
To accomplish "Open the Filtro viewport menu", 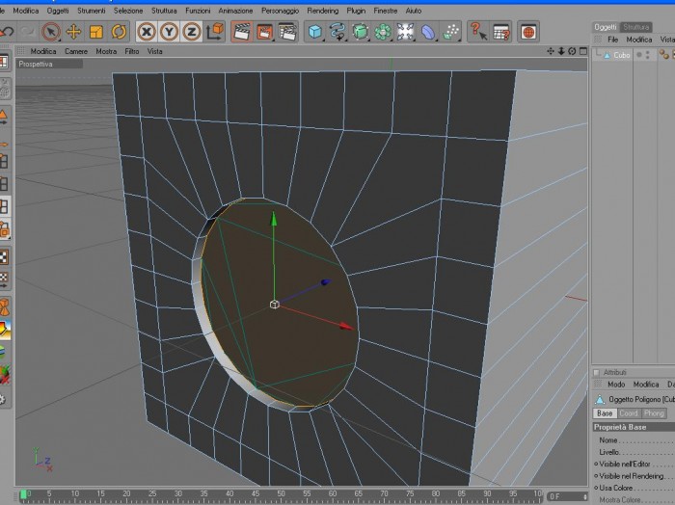I will click(132, 51).
